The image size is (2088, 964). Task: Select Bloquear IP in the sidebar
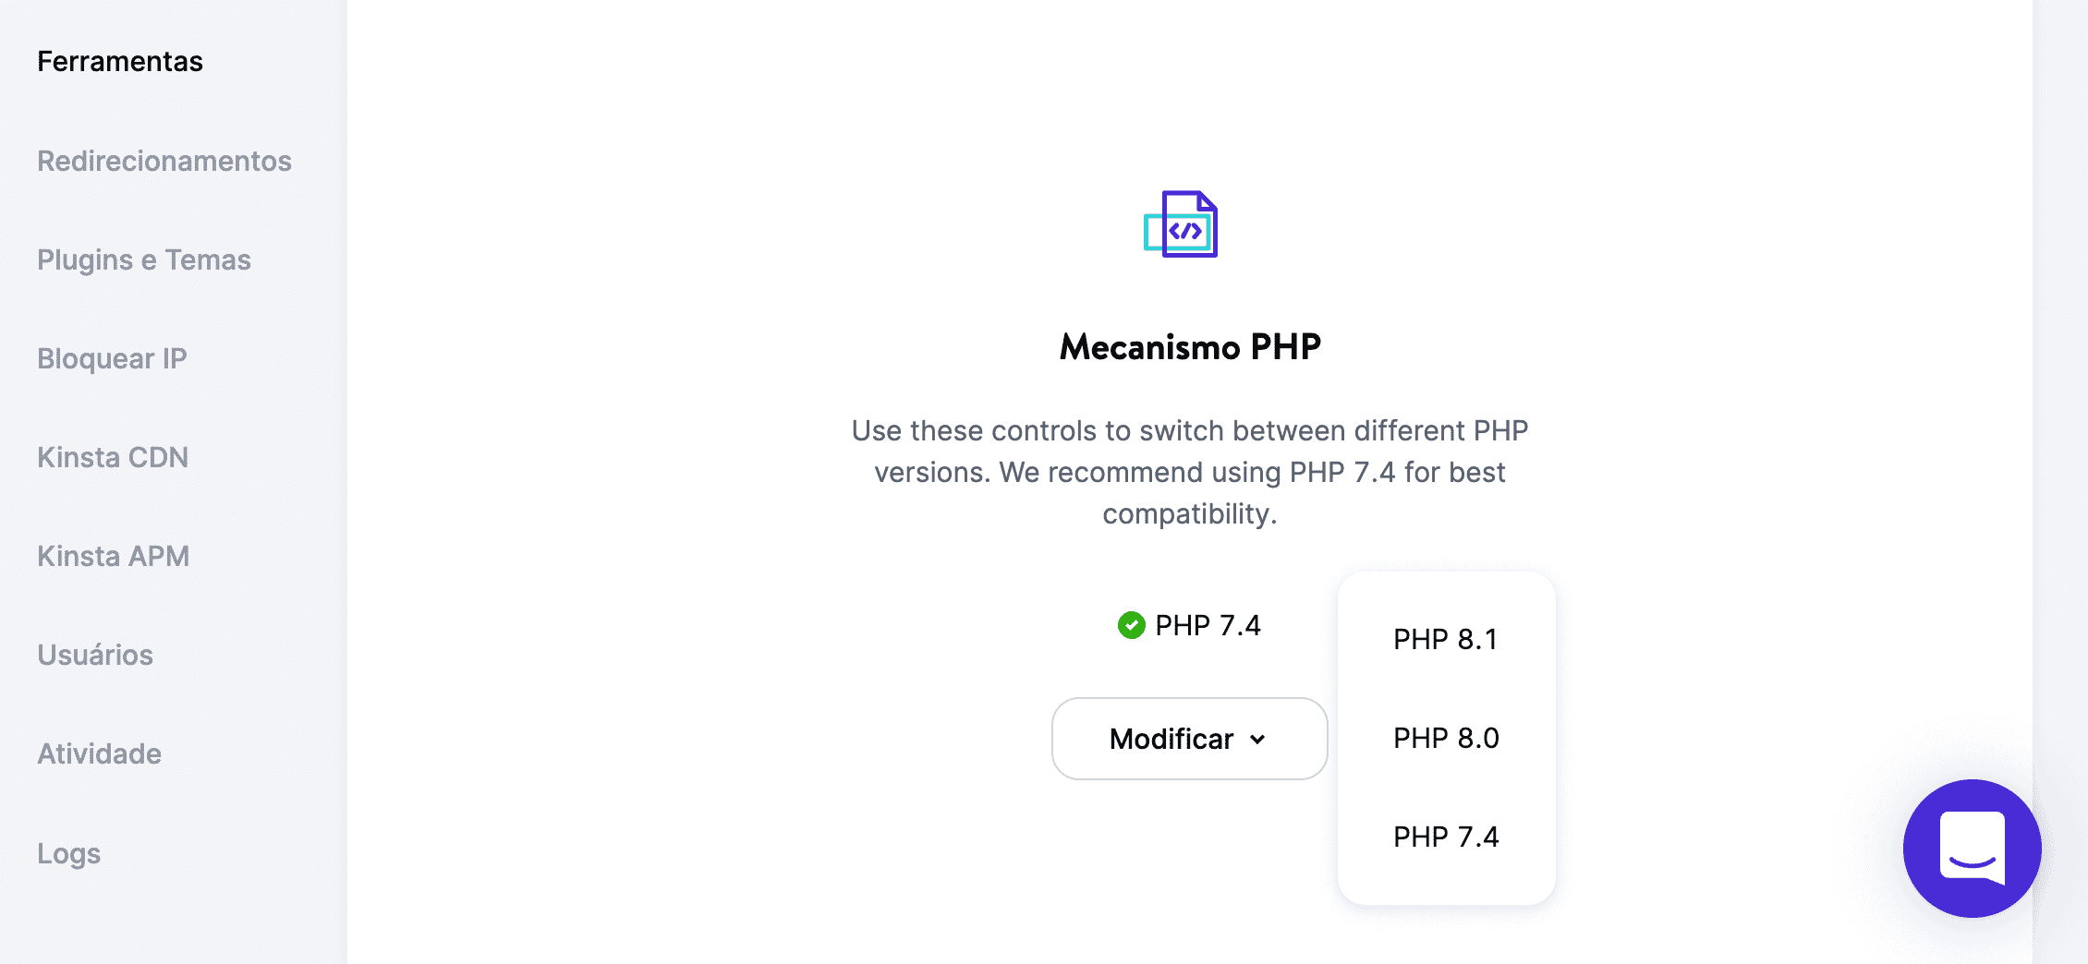point(111,358)
